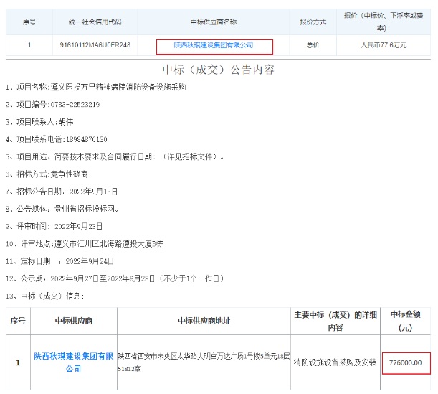438x394 pixels.
Task: Click the 中标（成交）公告内容 heading
Action: pyautogui.click(x=219, y=70)
